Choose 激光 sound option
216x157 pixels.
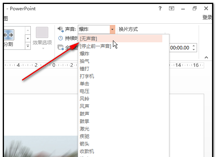pyautogui.click(x=120, y=129)
